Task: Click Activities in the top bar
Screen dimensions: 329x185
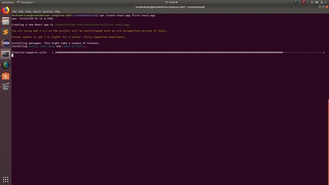Action: tap(8, 2)
